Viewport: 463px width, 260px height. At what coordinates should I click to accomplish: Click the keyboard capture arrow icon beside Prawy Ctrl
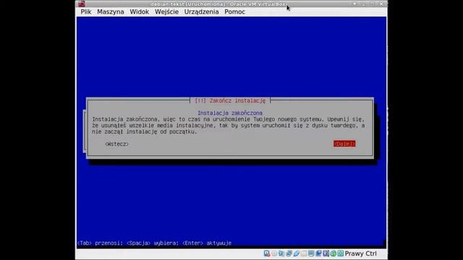341,253
